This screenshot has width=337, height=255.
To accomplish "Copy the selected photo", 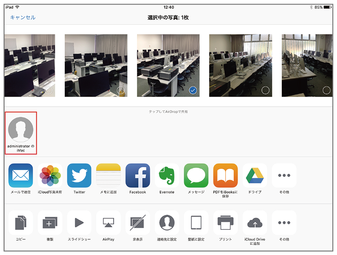I will pos(21,223).
